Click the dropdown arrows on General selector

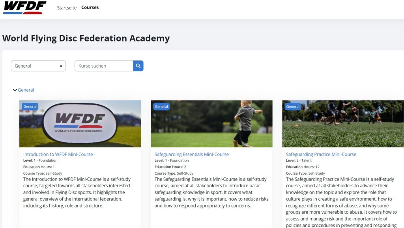(x=61, y=66)
